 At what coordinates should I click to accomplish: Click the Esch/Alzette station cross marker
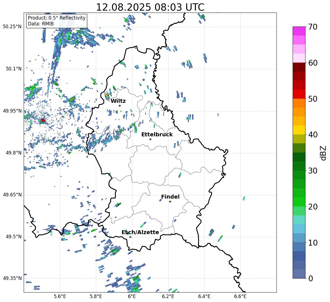(x=130, y=237)
